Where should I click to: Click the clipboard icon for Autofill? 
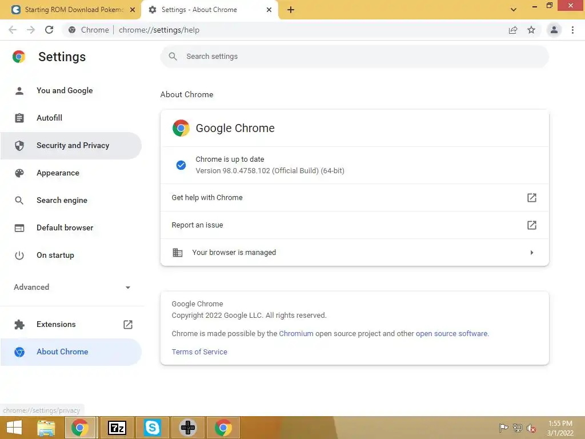point(19,118)
